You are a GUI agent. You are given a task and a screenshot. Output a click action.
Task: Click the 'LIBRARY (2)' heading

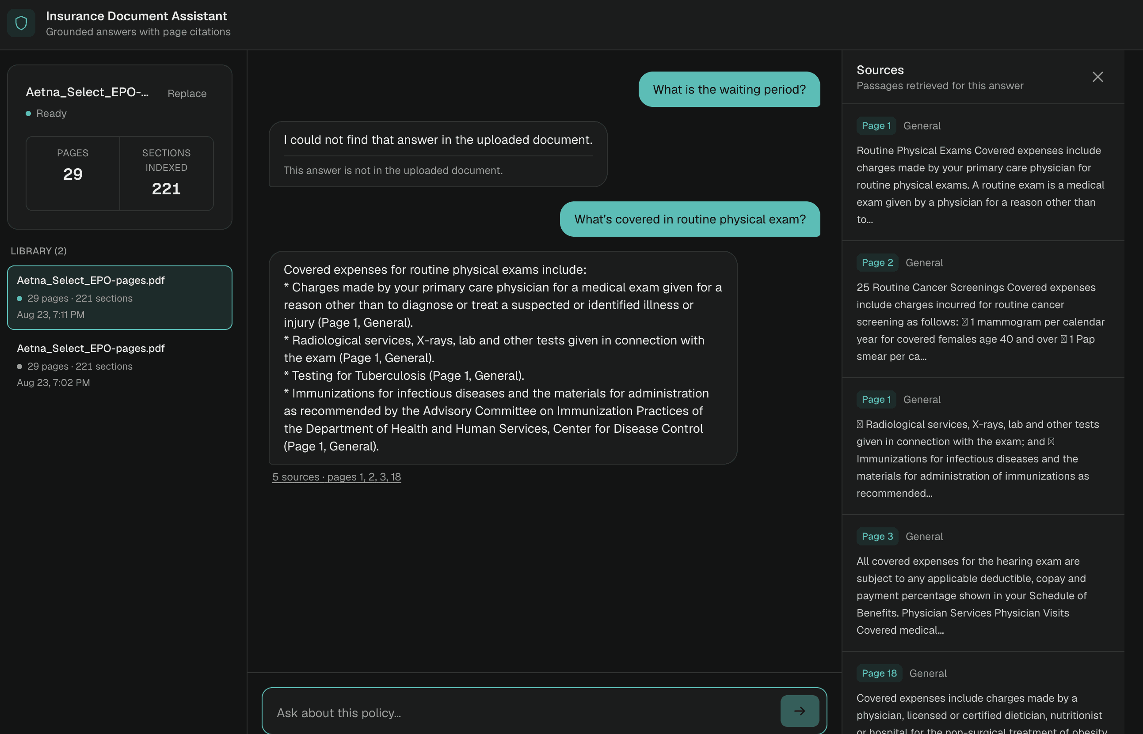click(x=38, y=251)
